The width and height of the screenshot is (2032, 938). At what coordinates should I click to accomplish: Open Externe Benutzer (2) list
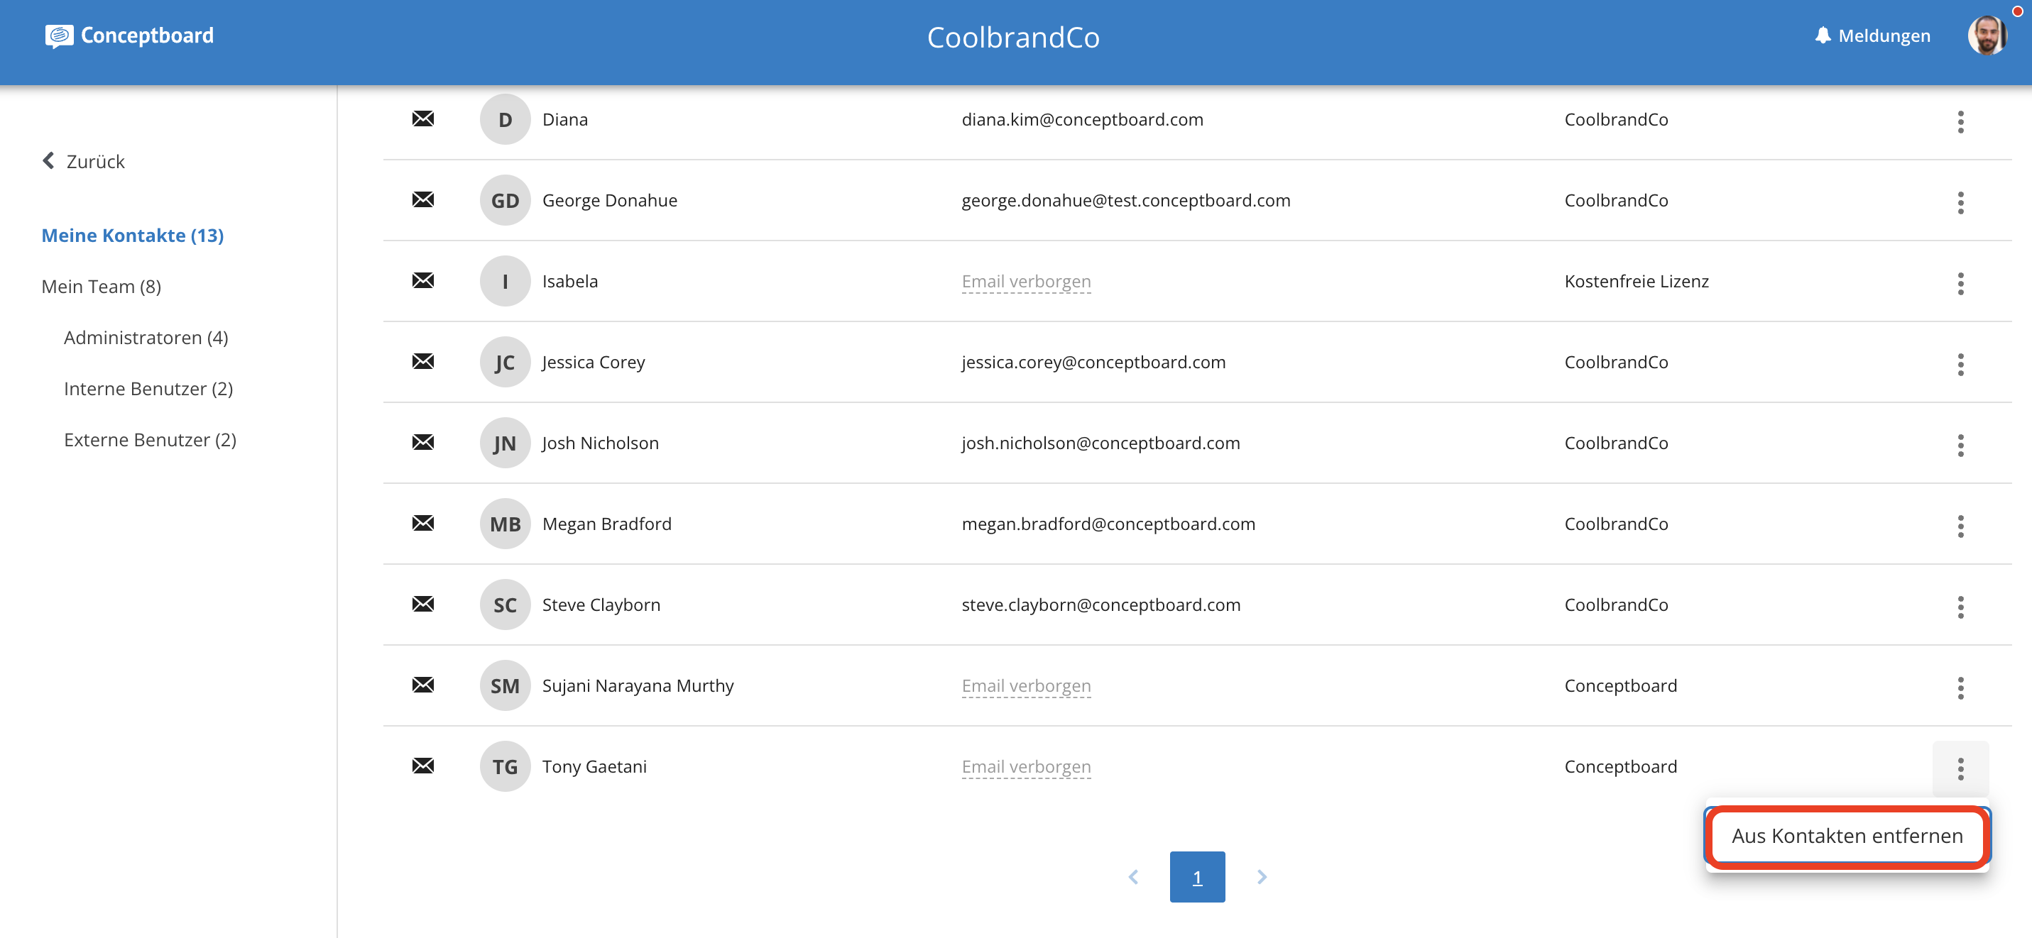tap(150, 440)
